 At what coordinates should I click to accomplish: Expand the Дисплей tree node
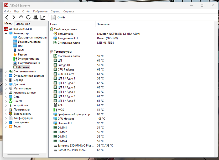(x=6, y=84)
